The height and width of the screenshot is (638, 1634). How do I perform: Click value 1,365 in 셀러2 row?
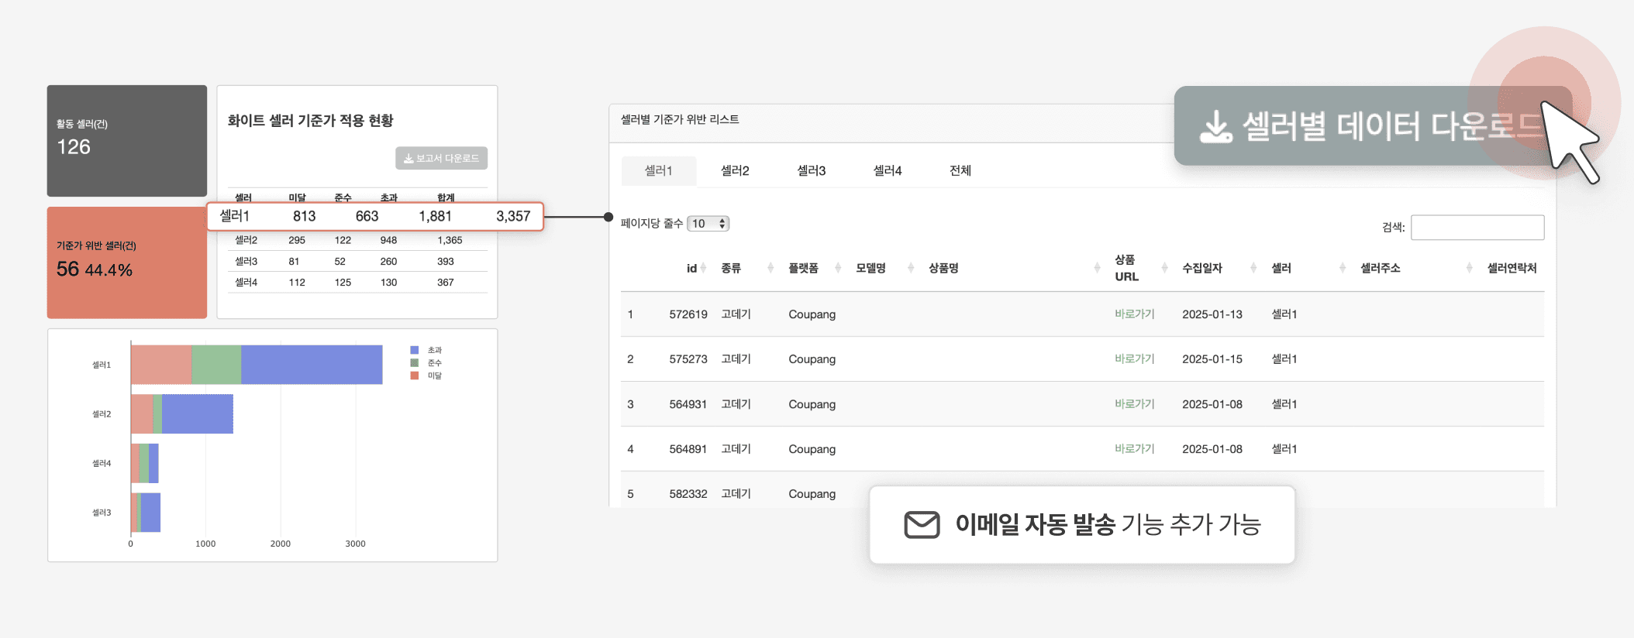coord(450,240)
